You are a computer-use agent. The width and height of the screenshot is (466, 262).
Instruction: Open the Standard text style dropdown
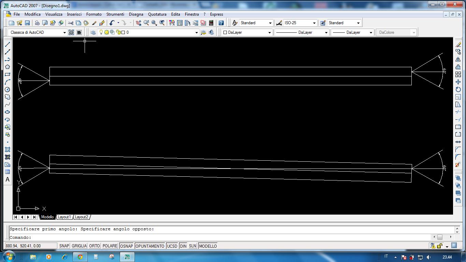point(270,23)
